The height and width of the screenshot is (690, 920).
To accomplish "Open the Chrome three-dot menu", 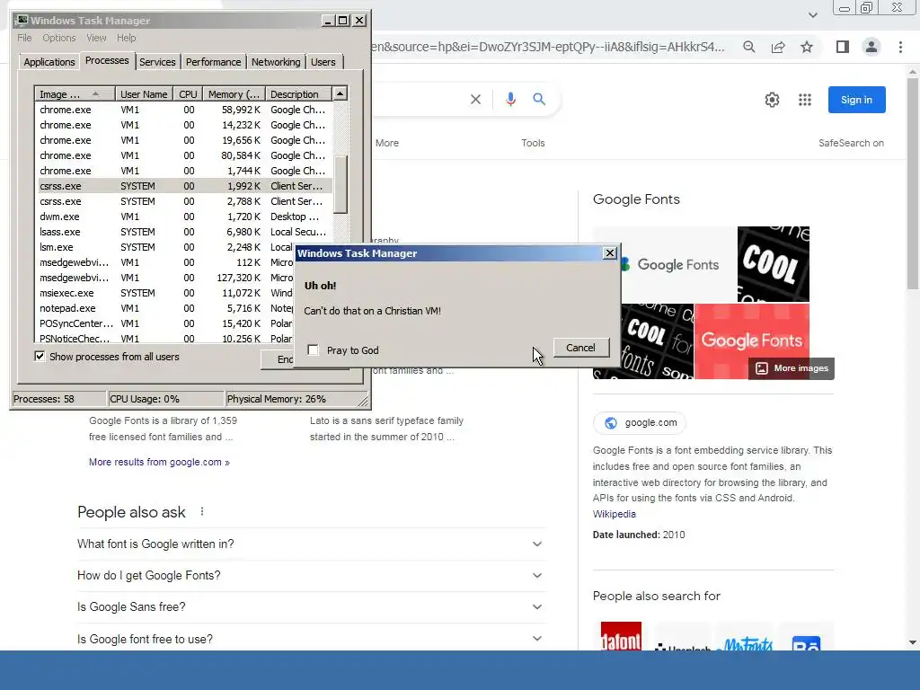I will (900, 47).
